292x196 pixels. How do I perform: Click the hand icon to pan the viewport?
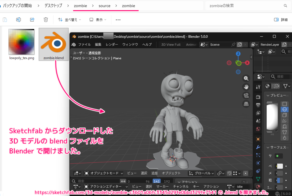[x=246, y=87]
